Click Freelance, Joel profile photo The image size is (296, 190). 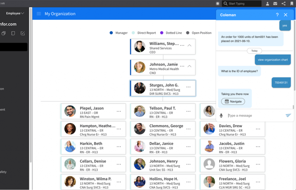click(209, 182)
